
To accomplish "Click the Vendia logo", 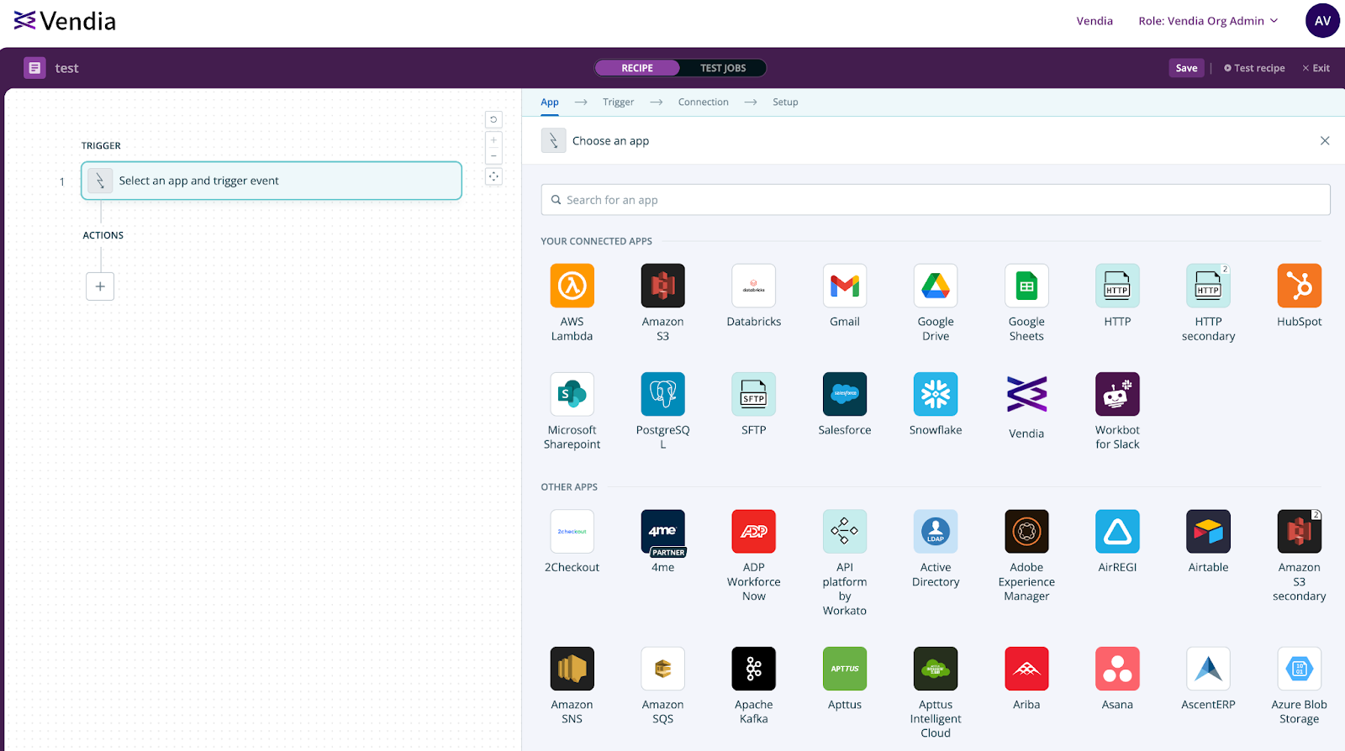I will point(65,21).
